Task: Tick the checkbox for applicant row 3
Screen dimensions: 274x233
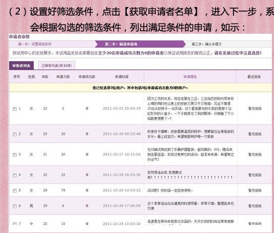Action: [x=15, y=155]
